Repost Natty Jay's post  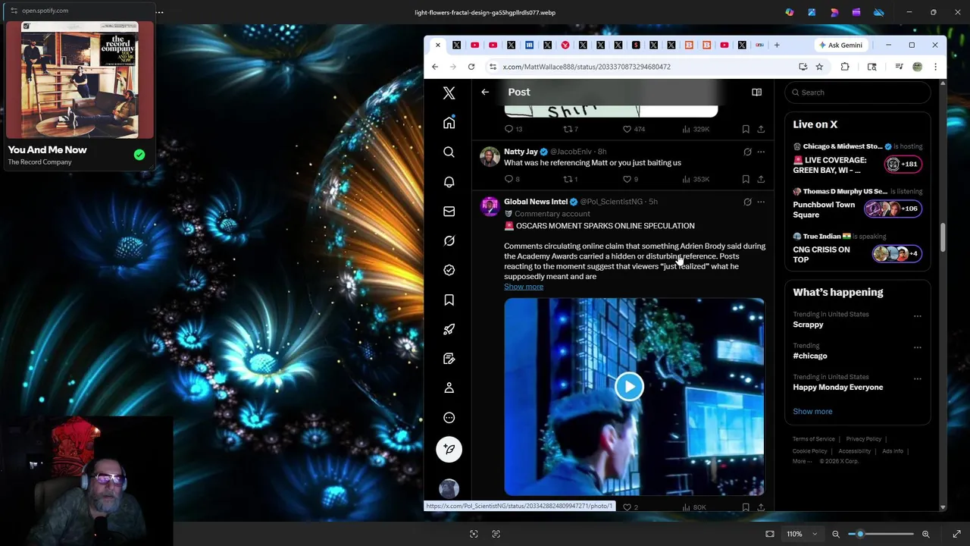pyautogui.click(x=568, y=179)
